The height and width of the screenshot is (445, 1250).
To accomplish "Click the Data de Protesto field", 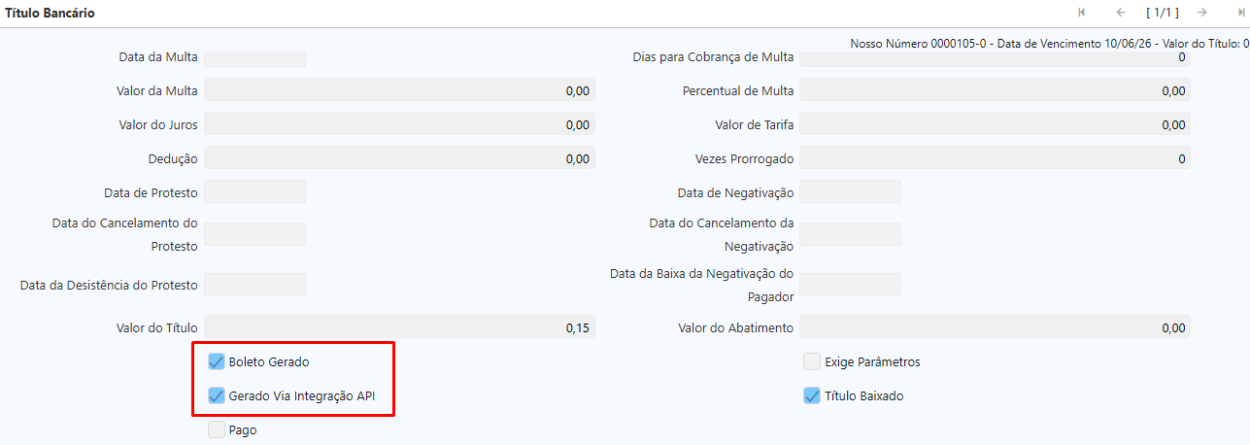I will 255,192.
